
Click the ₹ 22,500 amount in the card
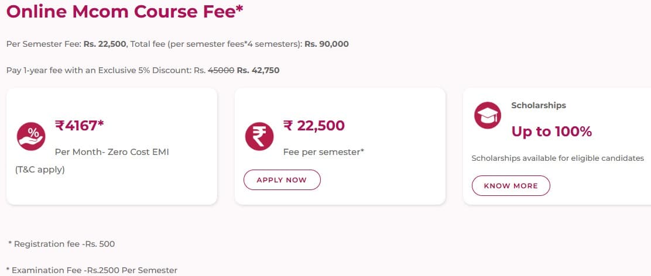coord(314,125)
